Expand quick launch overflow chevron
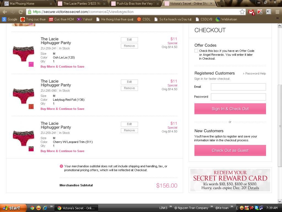The width and height of the screenshot is (282, 212). point(51,206)
